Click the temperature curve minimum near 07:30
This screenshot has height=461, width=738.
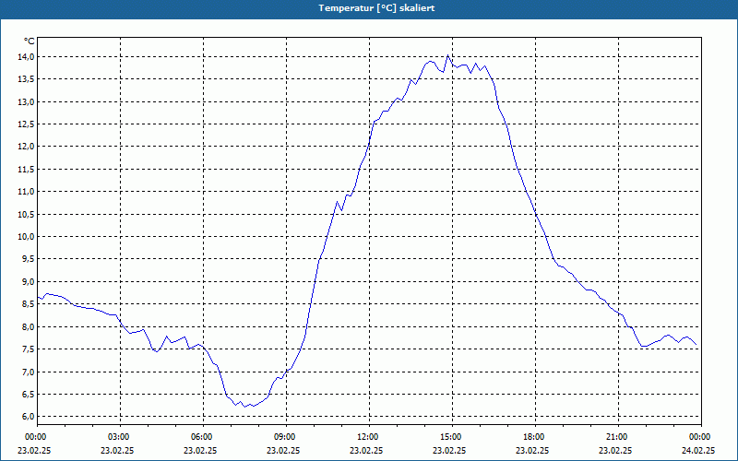coord(244,407)
